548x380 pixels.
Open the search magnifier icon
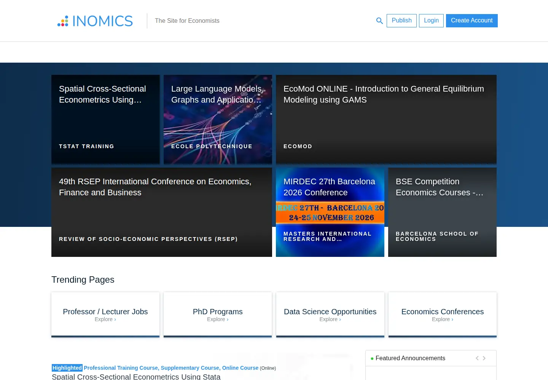tap(379, 21)
